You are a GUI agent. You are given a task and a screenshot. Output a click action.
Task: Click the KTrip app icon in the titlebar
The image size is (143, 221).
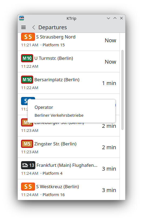pyautogui.click(x=22, y=18)
